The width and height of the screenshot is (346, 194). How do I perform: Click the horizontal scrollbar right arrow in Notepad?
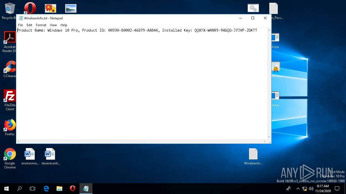265,141
